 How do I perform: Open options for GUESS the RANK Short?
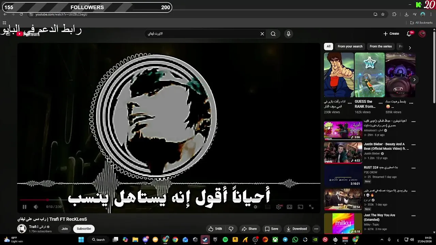click(x=380, y=103)
